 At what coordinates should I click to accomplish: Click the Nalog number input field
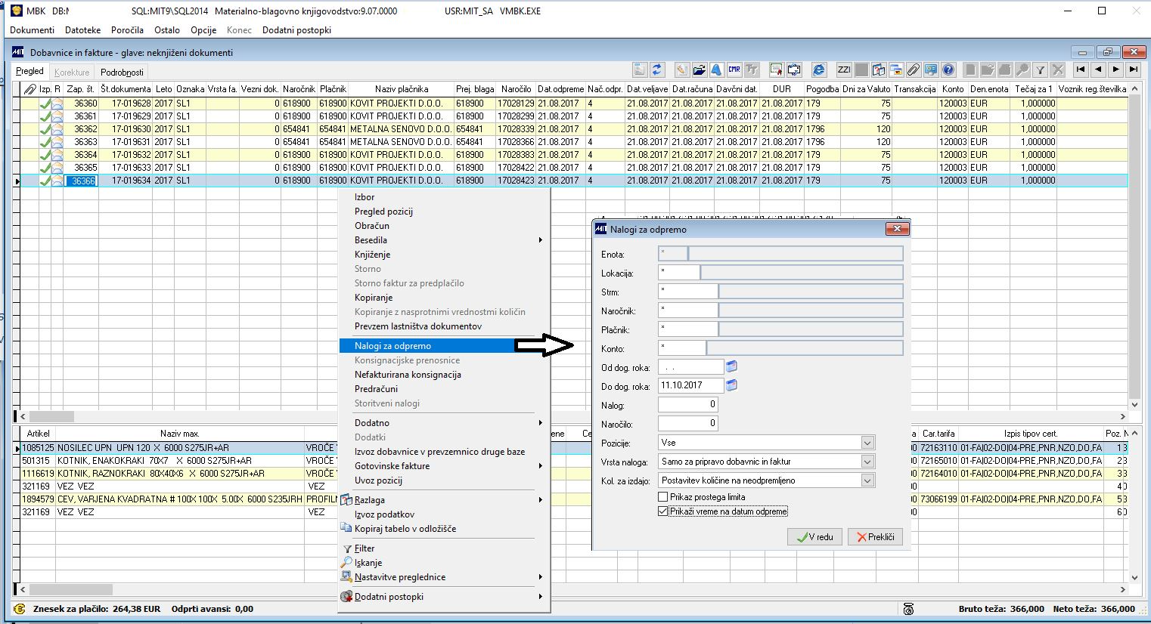click(687, 405)
